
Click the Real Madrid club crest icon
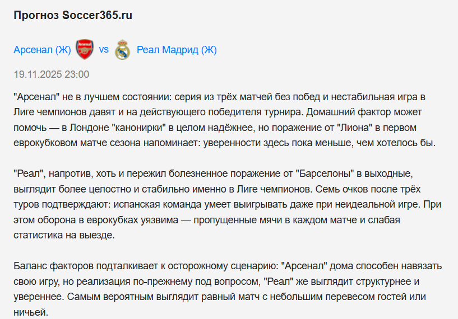[x=122, y=50]
